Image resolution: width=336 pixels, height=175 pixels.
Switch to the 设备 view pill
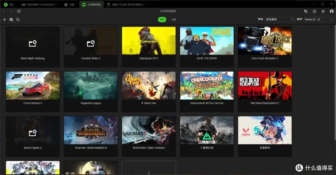pyautogui.click(x=174, y=20)
